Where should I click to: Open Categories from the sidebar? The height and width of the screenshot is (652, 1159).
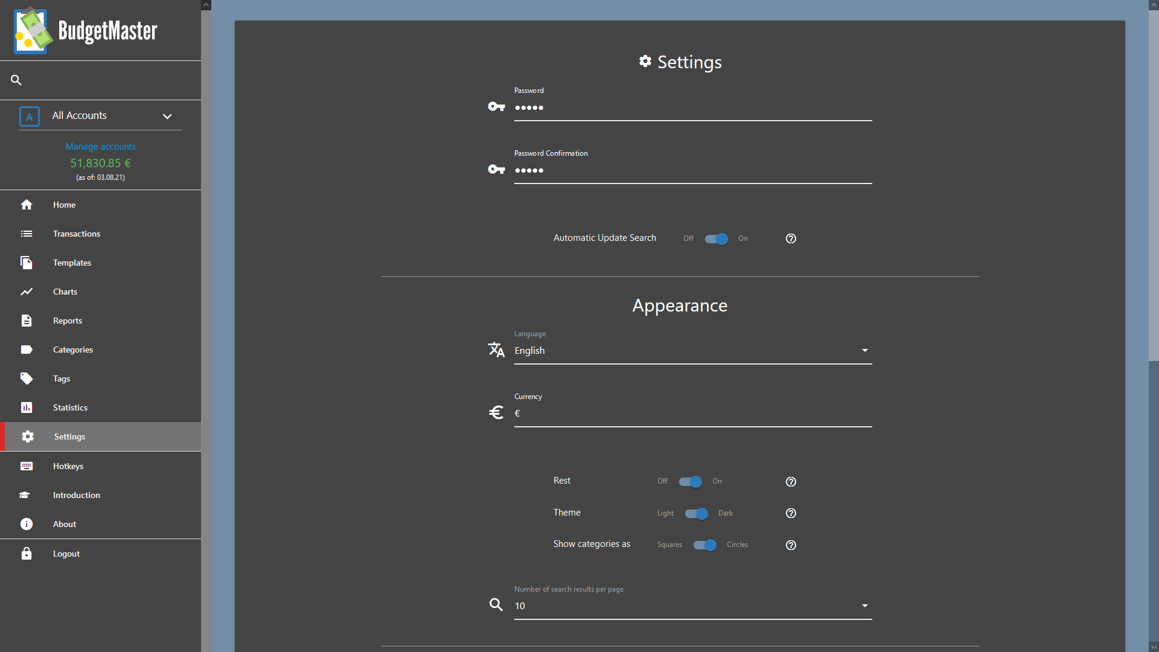click(100, 350)
